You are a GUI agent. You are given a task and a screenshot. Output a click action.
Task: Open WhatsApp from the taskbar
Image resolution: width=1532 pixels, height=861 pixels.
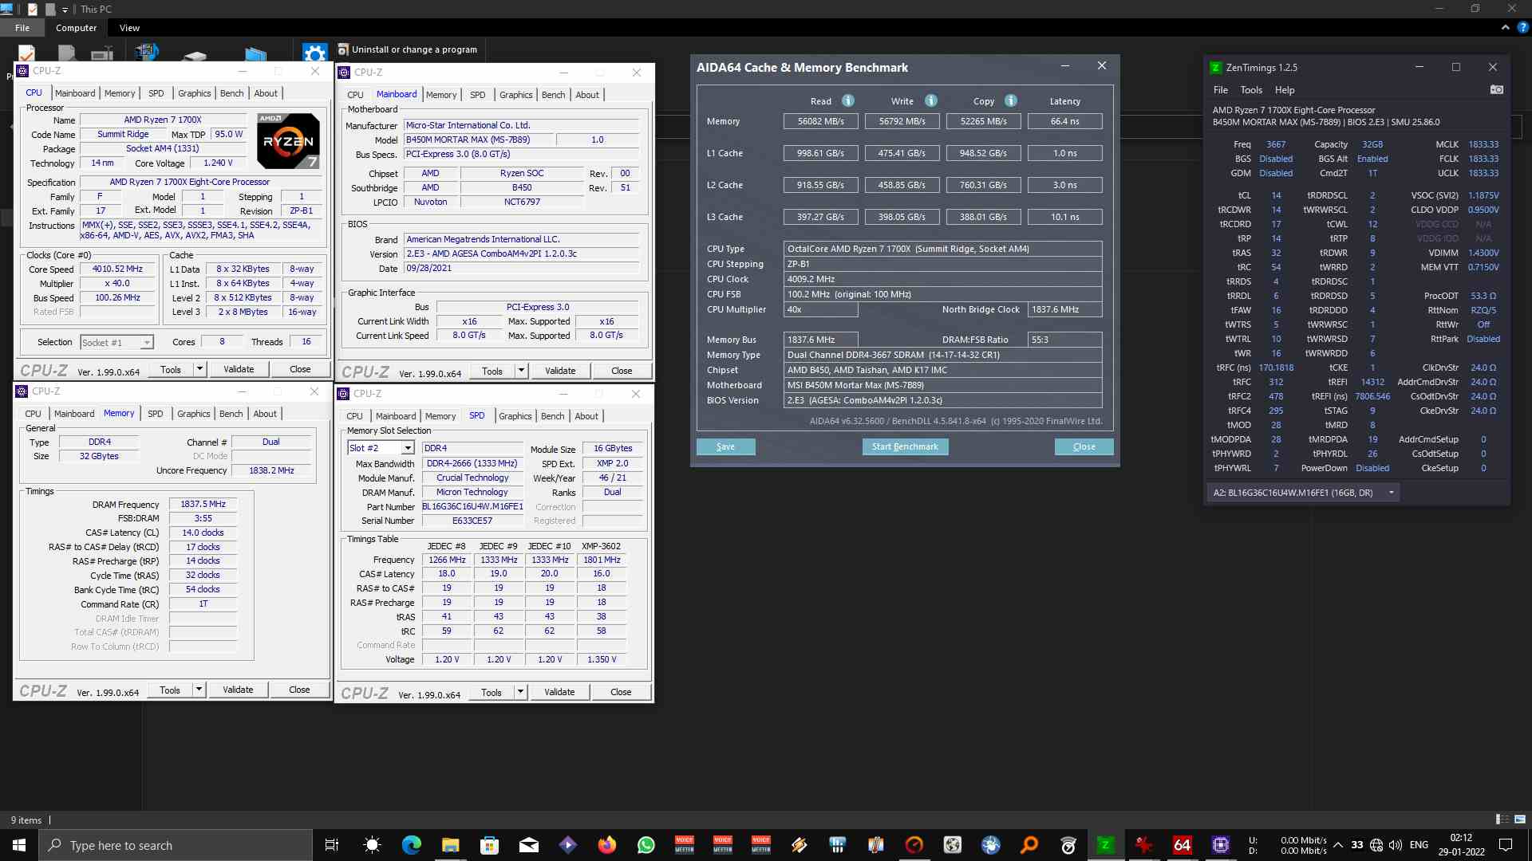(x=646, y=845)
